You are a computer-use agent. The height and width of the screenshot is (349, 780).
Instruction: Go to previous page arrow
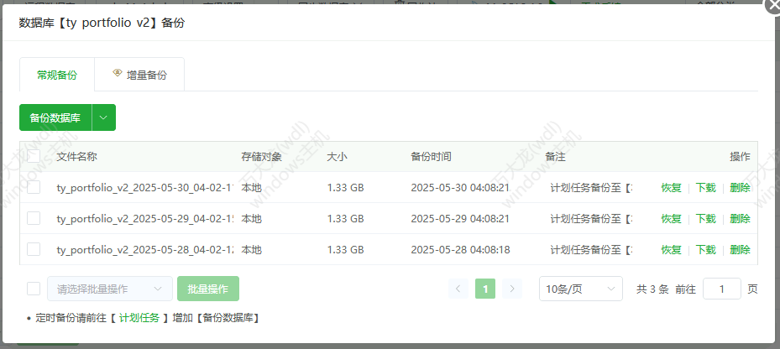point(458,289)
